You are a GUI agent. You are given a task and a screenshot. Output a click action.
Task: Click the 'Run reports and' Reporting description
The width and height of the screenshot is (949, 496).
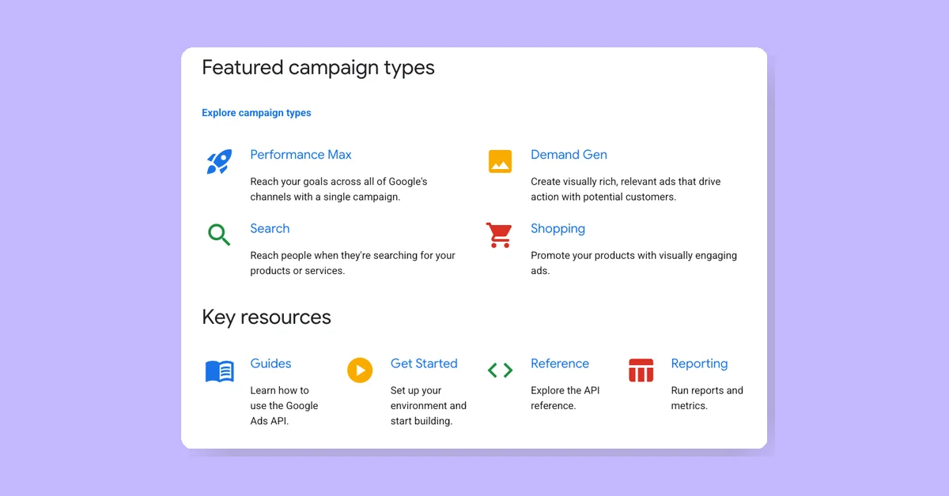pos(707,398)
